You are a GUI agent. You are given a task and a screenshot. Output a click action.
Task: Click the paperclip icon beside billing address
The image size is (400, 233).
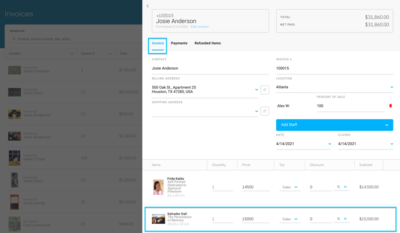(x=265, y=89)
